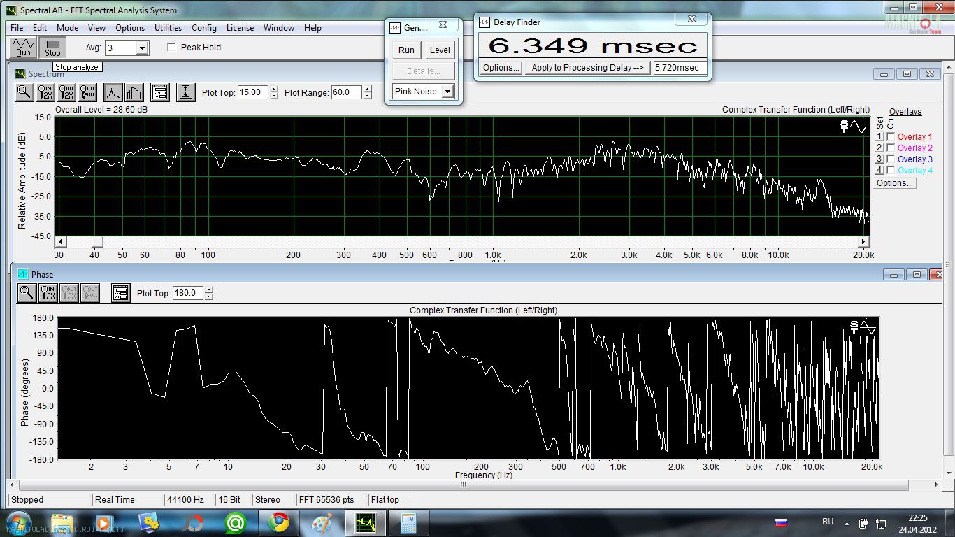The height and width of the screenshot is (537, 955).
Task: Adjust the Spectrum Plot Top stepper
Action: (273, 92)
